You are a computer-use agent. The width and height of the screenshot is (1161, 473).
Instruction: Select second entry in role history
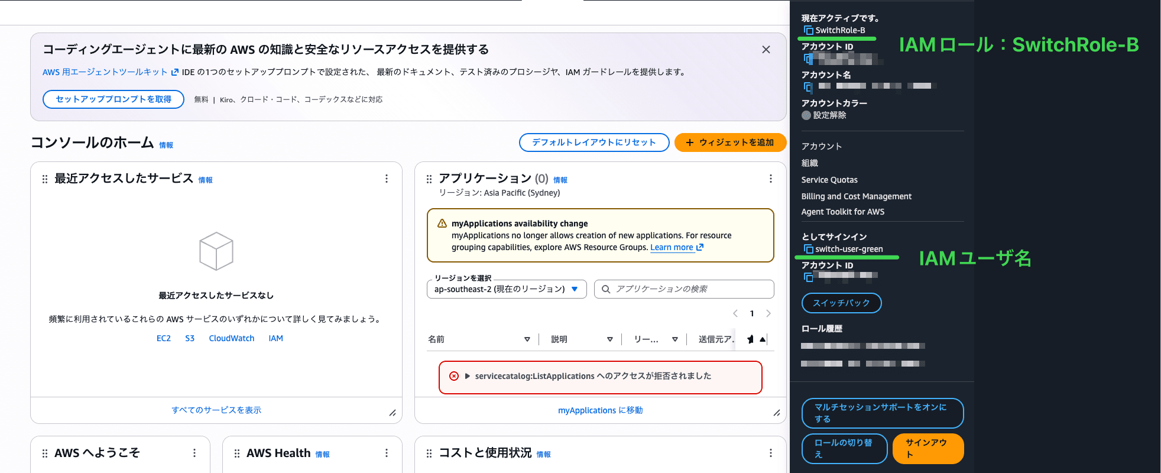(863, 364)
